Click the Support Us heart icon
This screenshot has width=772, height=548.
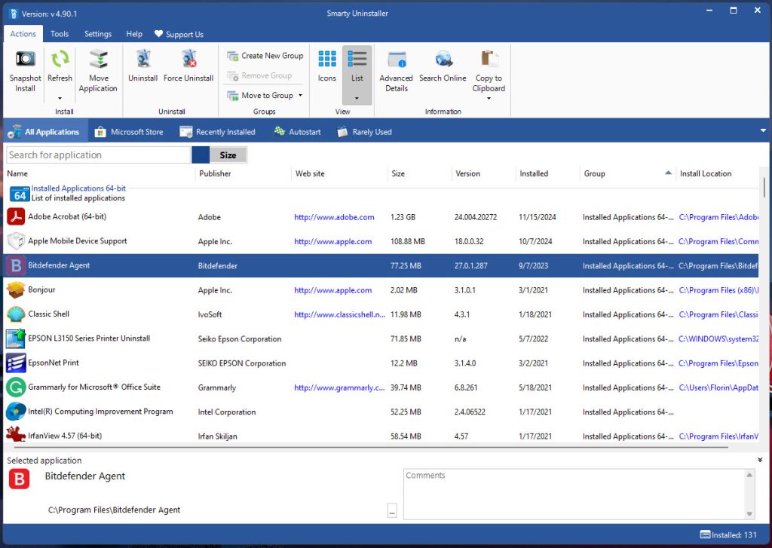click(158, 34)
